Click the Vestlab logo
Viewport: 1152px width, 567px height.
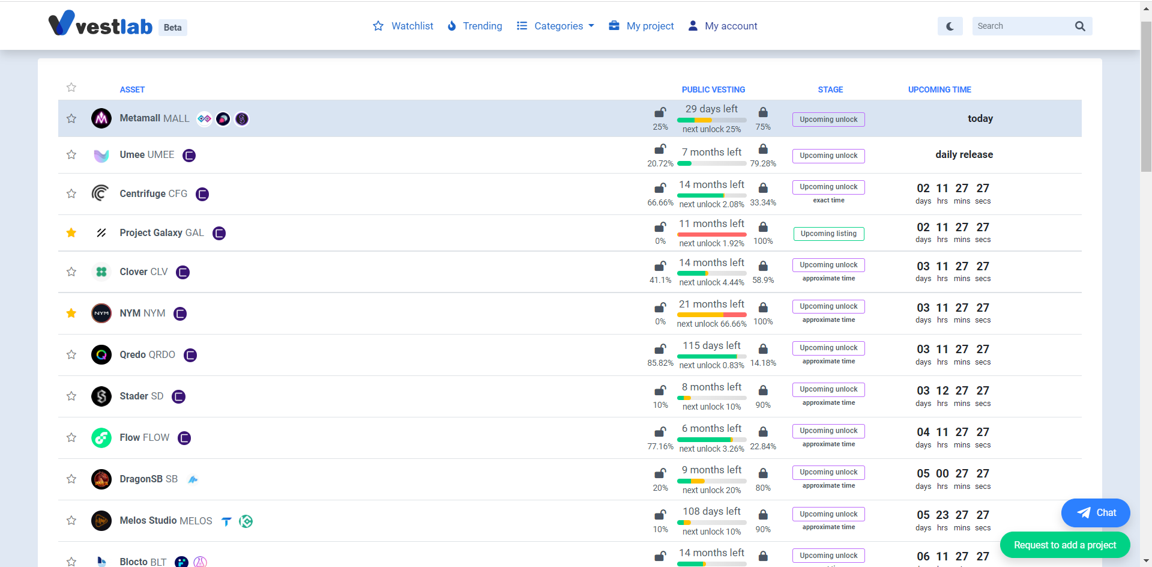click(100, 24)
